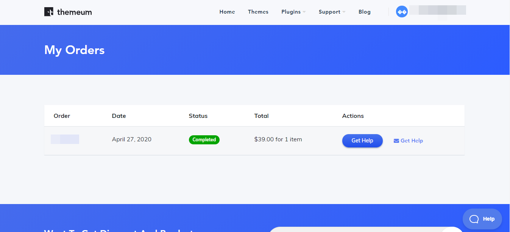Click the "Order" column header
This screenshot has width=510, height=232.
tap(62, 116)
